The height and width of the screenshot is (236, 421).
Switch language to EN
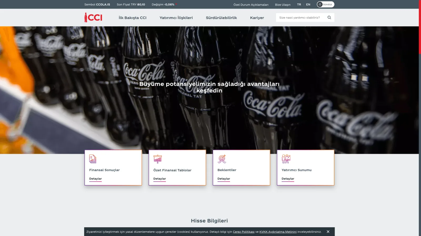(x=308, y=4)
